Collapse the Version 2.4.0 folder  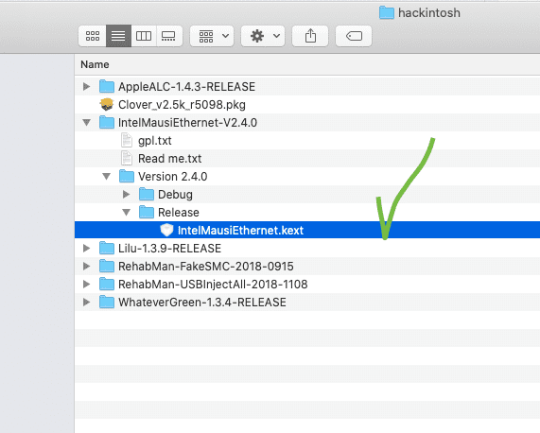tap(107, 176)
